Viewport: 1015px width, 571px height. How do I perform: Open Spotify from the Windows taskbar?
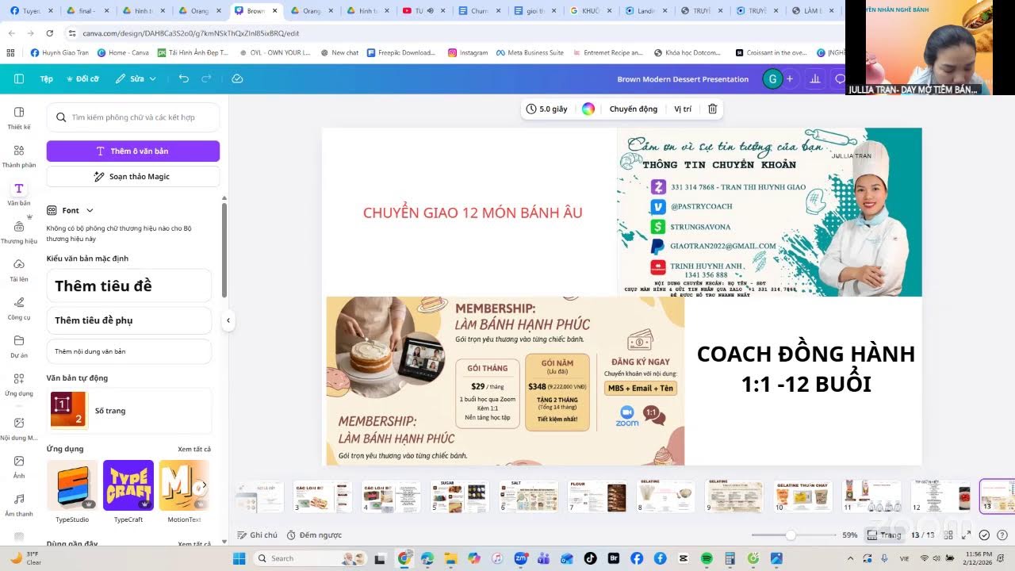point(707,558)
